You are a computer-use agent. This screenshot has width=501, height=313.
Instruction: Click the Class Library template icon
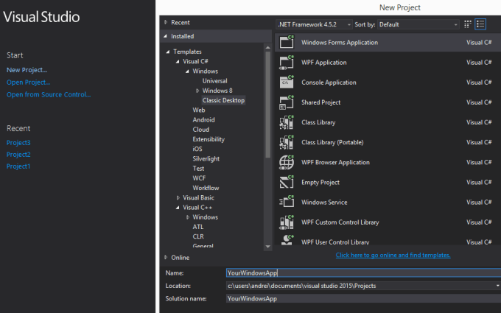click(287, 122)
